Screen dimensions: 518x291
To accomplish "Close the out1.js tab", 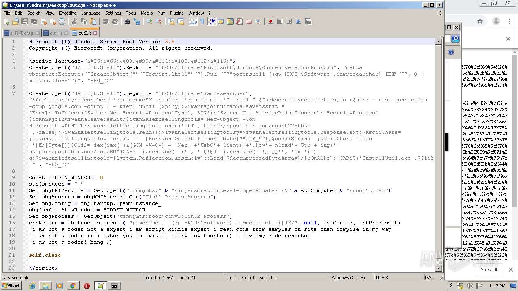I will 66,33.
